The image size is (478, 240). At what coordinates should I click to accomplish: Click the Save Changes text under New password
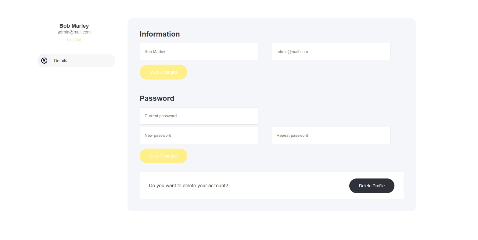(x=163, y=156)
